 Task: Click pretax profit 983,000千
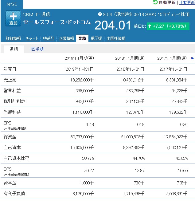click(84, 101)
